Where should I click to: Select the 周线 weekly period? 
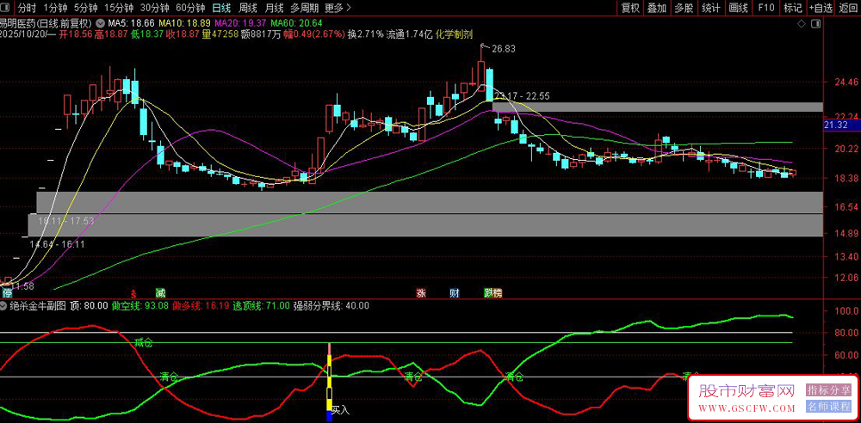coord(249,8)
